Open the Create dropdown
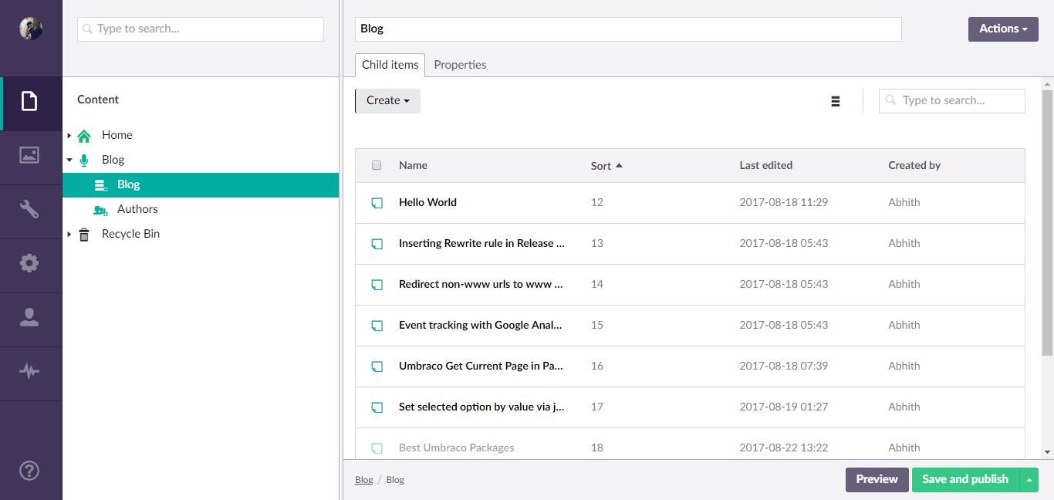Screen dimensions: 1054x500 [387, 100]
